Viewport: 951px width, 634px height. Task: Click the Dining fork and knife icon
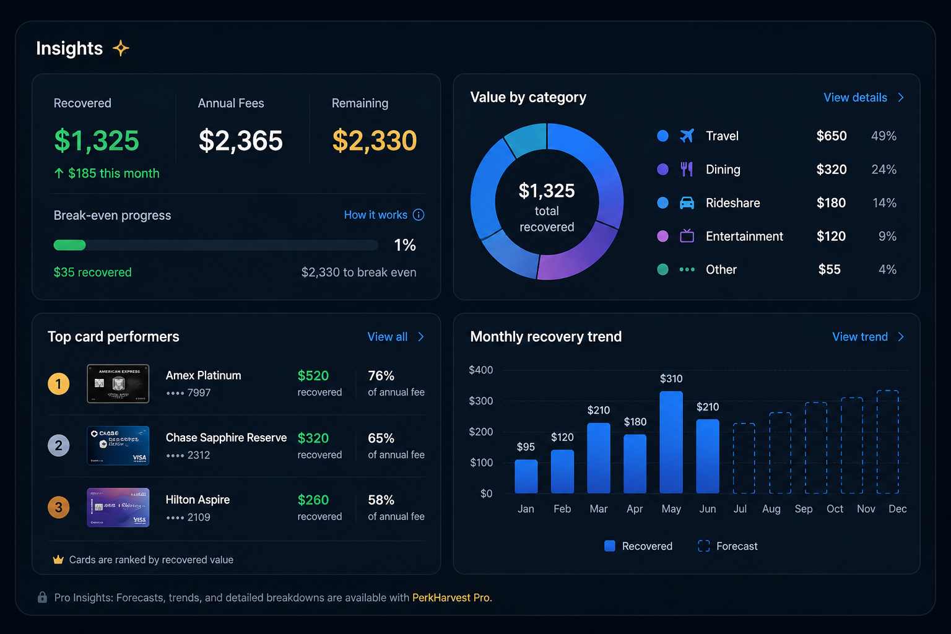click(687, 169)
